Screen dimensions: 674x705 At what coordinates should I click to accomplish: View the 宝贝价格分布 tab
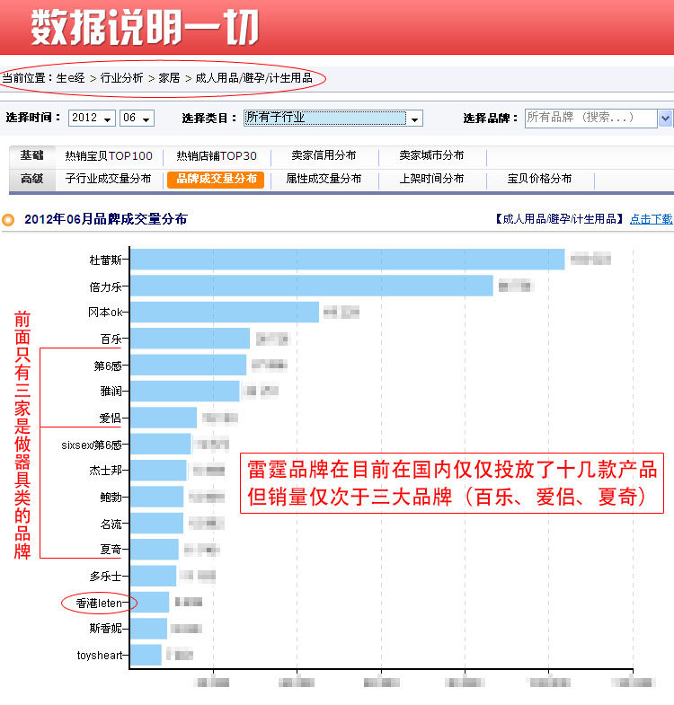[x=540, y=180]
